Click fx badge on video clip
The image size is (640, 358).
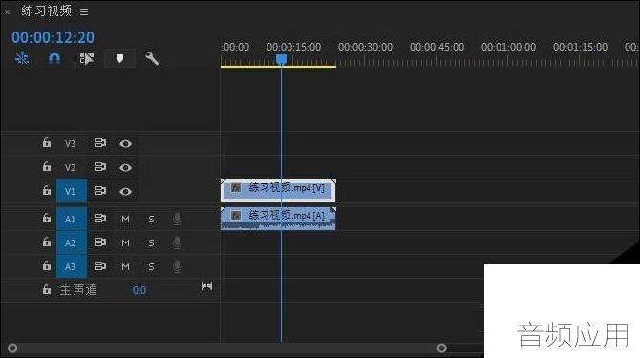[x=236, y=187]
